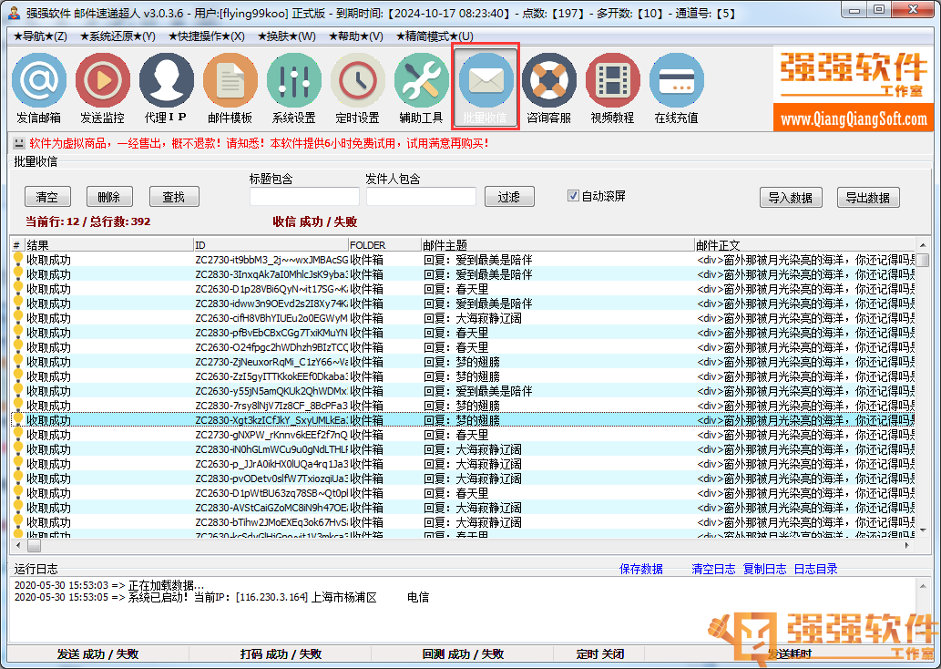Sort by the FOLDER column header
This screenshot has width=941, height=669.
tap(384, 245)
